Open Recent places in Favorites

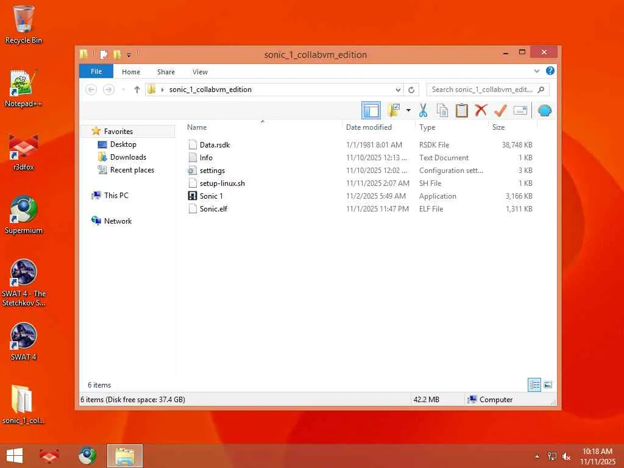coord(132,169)
